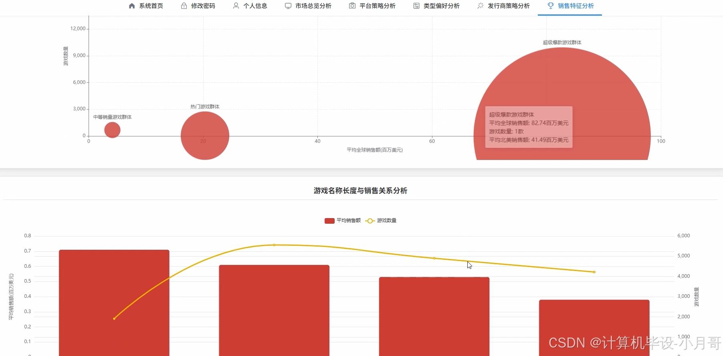Click the 60 label on x-axis
The height and width of the screenshot is (356, 723).
pos(432,141)
